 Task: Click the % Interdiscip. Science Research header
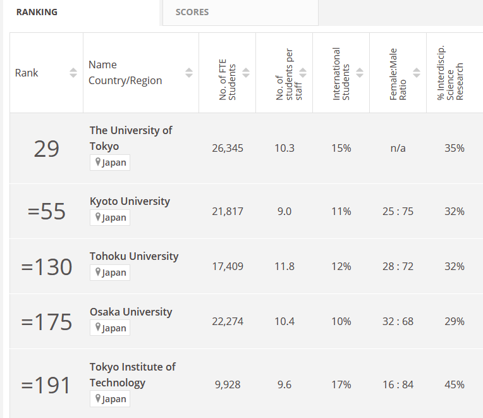(x=455, y=73)
